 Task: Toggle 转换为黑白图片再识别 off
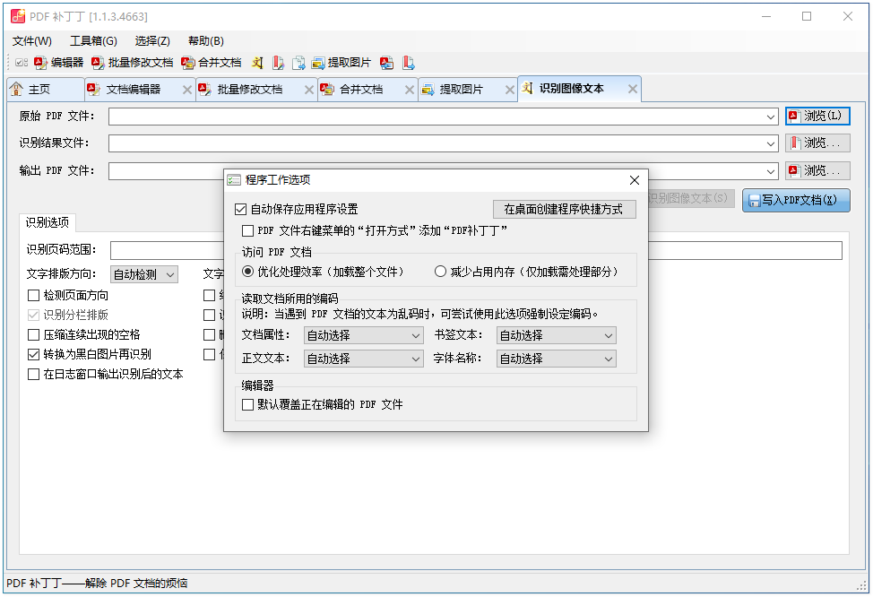click(x=32, y=354)
